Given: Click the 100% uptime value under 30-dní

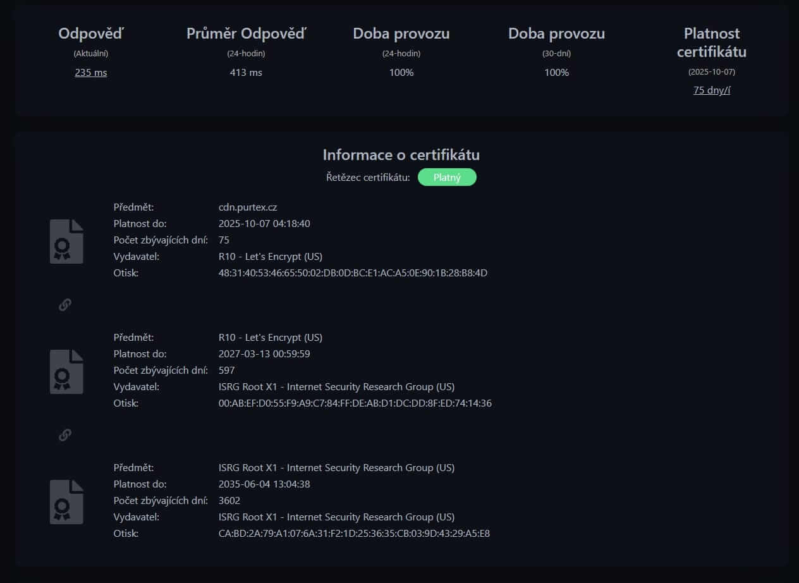Looking at the screenshot, I should 556,72.
